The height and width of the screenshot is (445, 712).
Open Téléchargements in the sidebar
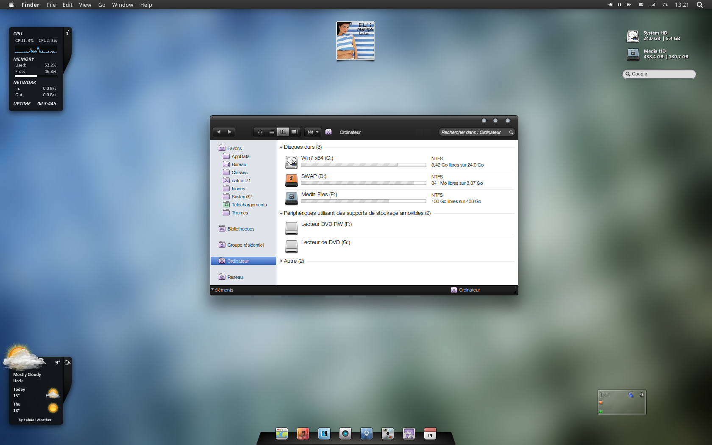[x=245, y=205]
